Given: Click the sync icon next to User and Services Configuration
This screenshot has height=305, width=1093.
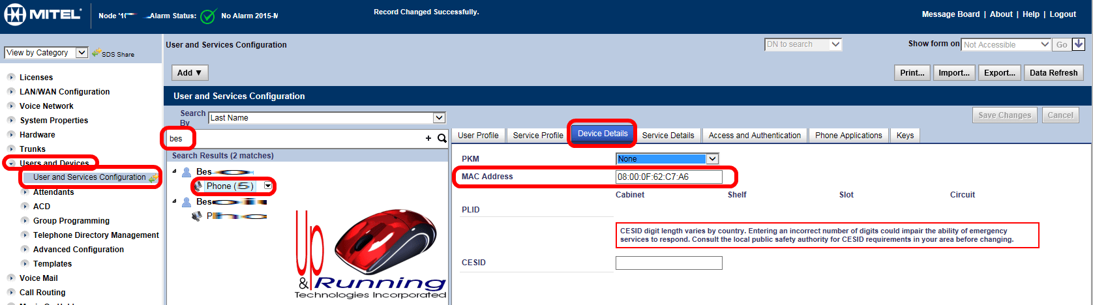Looking at the screenshot, I should [x=153, y=178].
